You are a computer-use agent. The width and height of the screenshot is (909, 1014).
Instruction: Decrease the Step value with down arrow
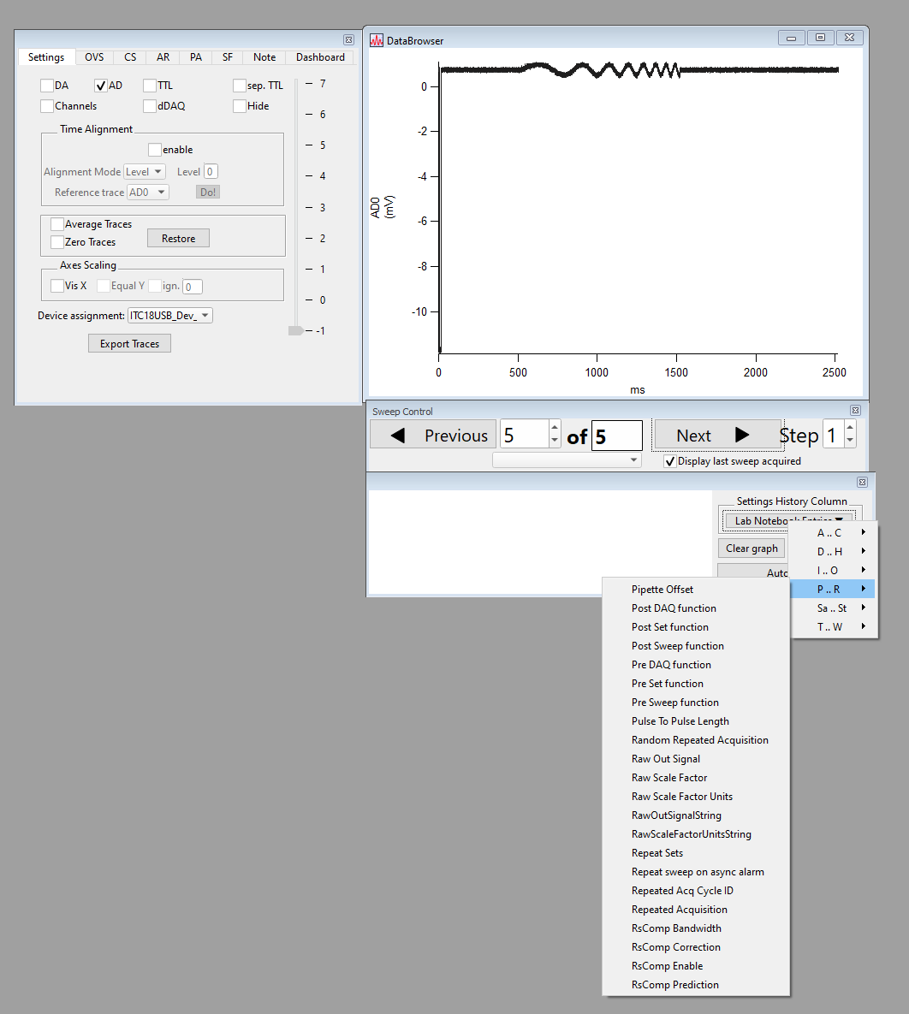850,442
